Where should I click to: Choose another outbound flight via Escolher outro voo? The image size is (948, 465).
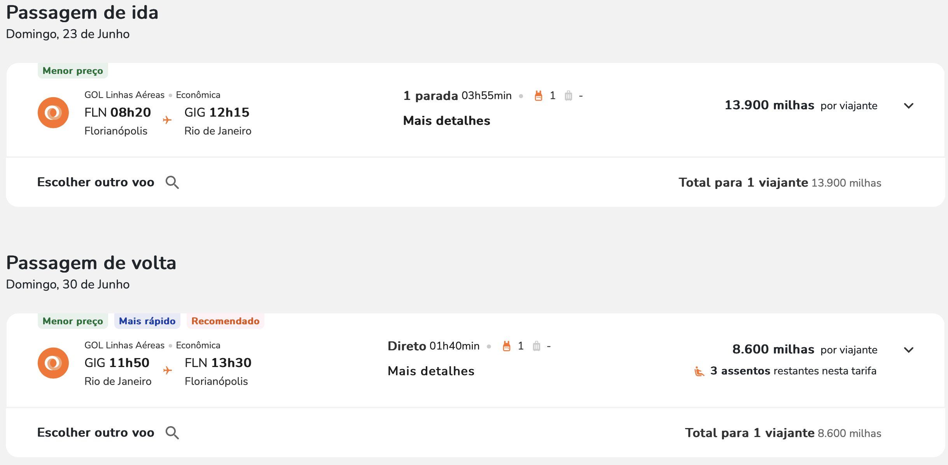[x=96, y=182]
